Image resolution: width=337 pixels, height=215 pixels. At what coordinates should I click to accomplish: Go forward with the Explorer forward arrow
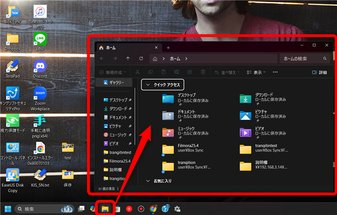point(115,58)
